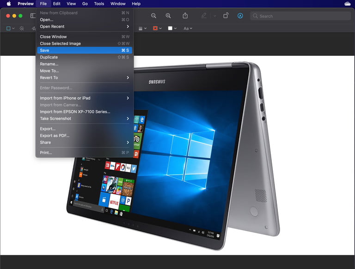Screen dimensions: 355x269
Task: Click the Share toolbar icon
Action: pyautogui.click(x=185, y=16)
